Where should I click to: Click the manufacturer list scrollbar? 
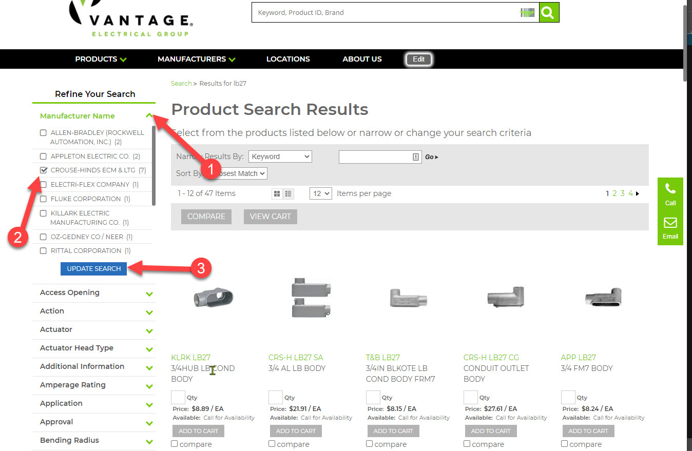[x=153, y=166]
